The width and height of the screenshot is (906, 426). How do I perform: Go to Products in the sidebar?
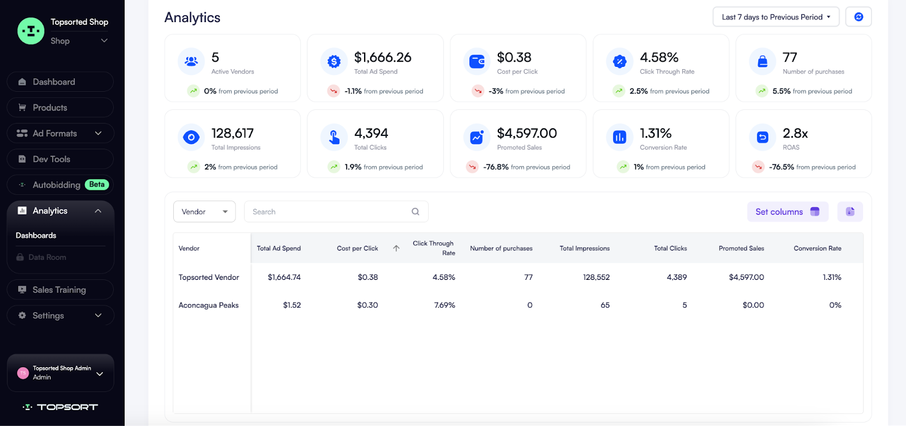(60, 108)
